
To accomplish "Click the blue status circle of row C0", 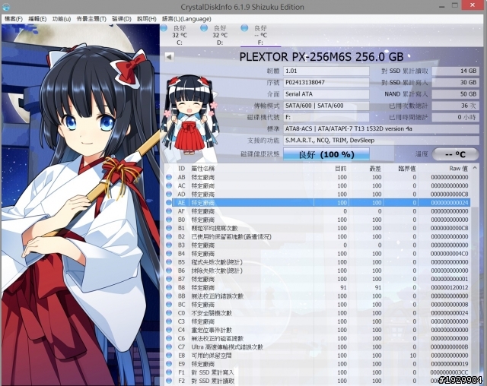I will click(x=169, y=313).
